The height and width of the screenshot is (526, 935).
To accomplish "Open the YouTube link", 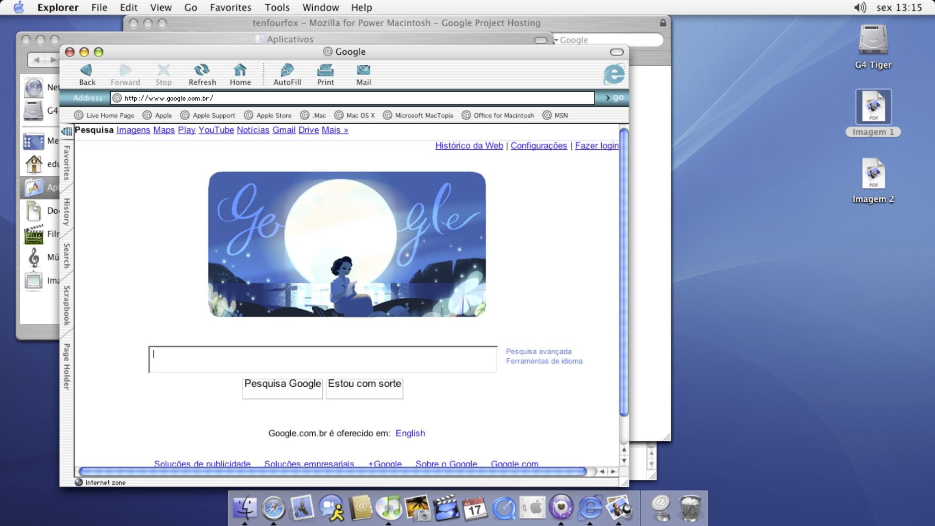I will (x=216, y=130).
